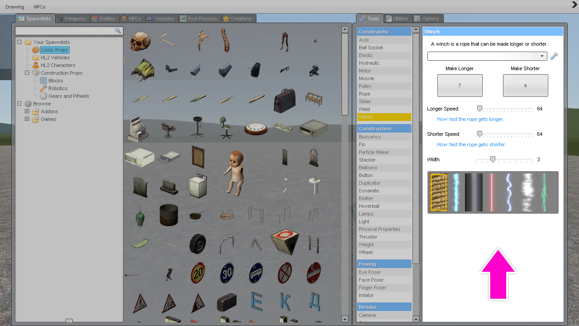The image size is (579, 326).
Task: Open the Drawing menu
Action: click(15, 7)
